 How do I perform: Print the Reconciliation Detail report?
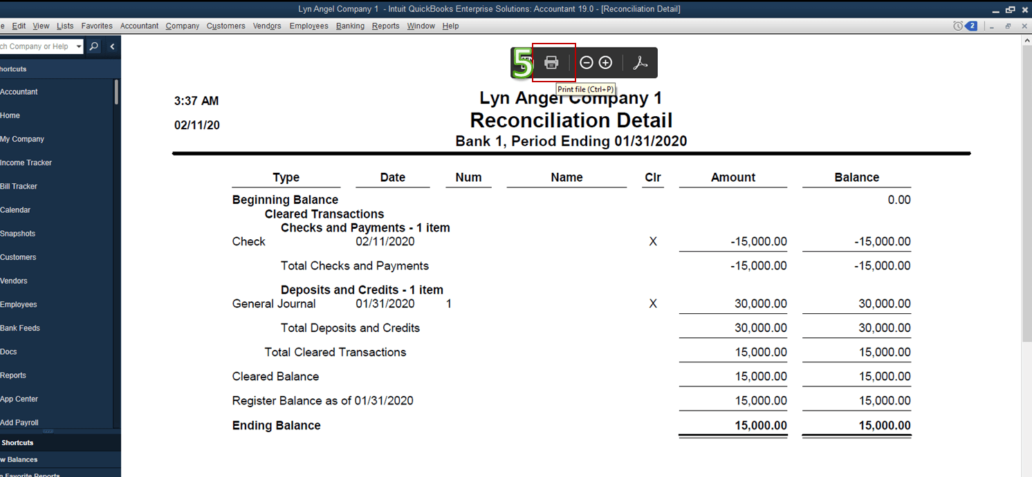551,62
